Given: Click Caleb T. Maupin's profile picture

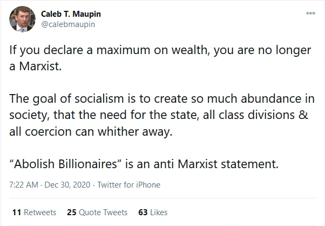Looking at the screenshot, I should click(x=22, y=19).
